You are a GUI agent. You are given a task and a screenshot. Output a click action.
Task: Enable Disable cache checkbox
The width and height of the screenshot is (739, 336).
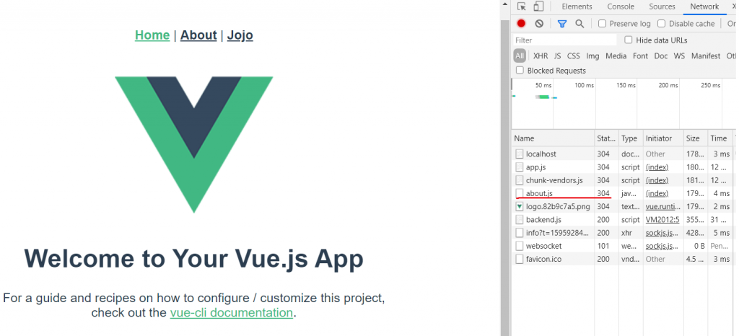[662, 24]
